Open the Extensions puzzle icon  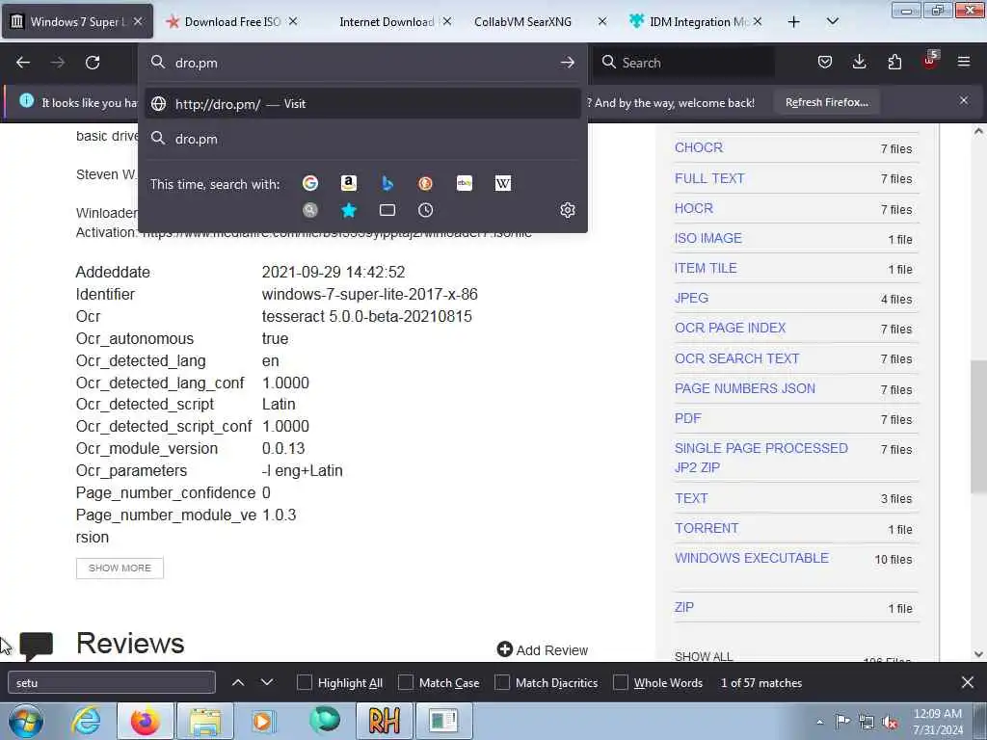click(x=894, y=62)
